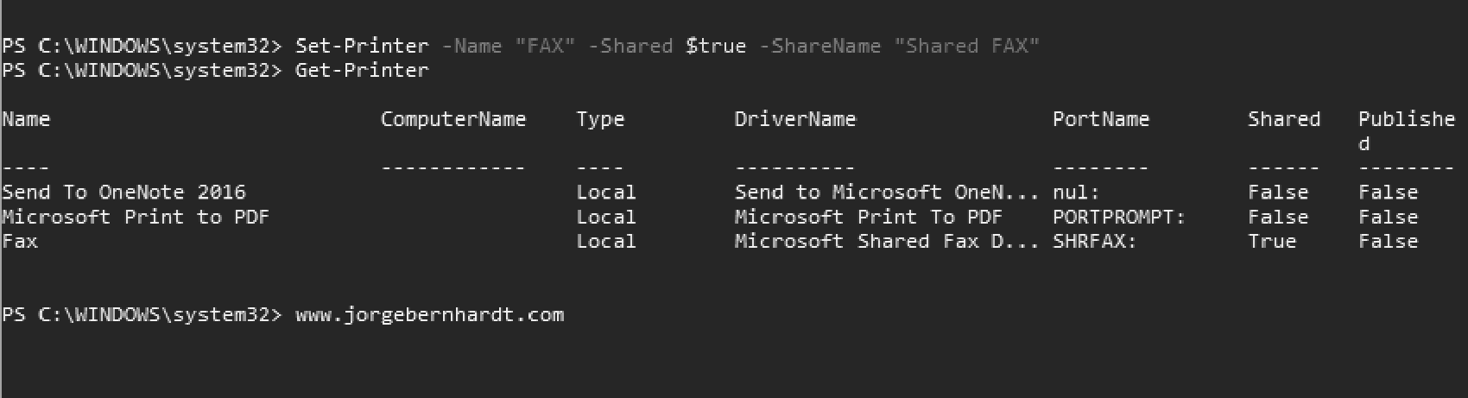1468x398 pixels.
Task: Click the Name column header
Action: tap(26, 119)
